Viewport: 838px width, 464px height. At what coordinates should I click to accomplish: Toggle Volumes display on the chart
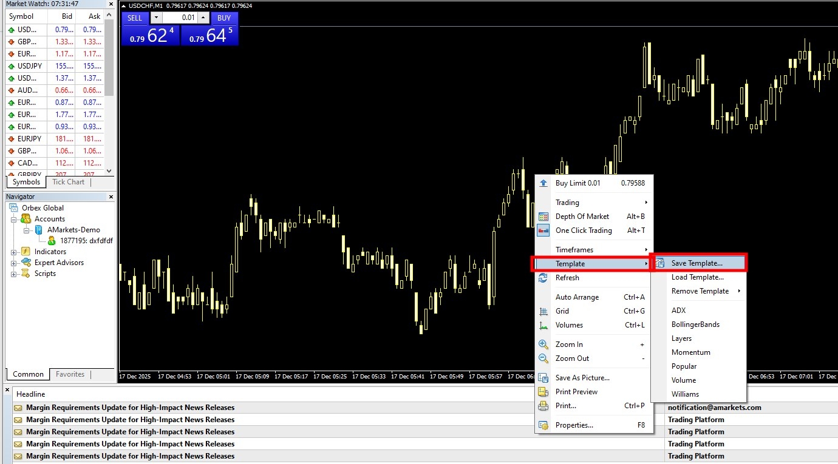point(569,325)
